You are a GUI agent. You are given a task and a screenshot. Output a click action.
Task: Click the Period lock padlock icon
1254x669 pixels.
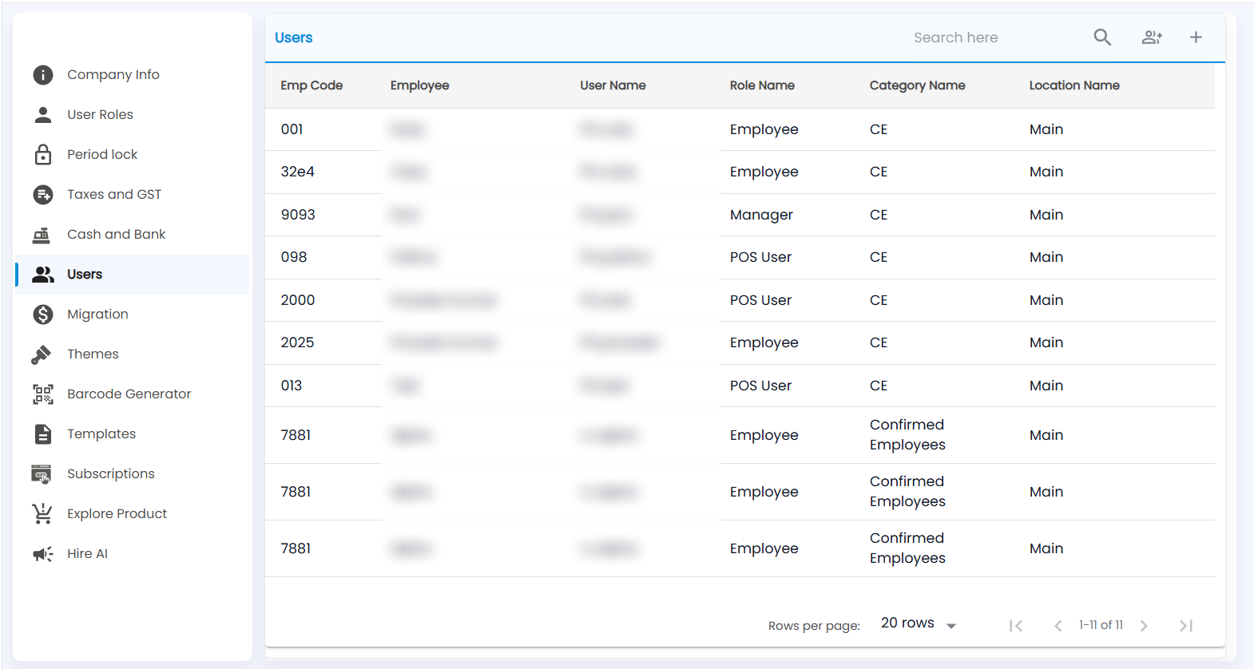(43, 155)
